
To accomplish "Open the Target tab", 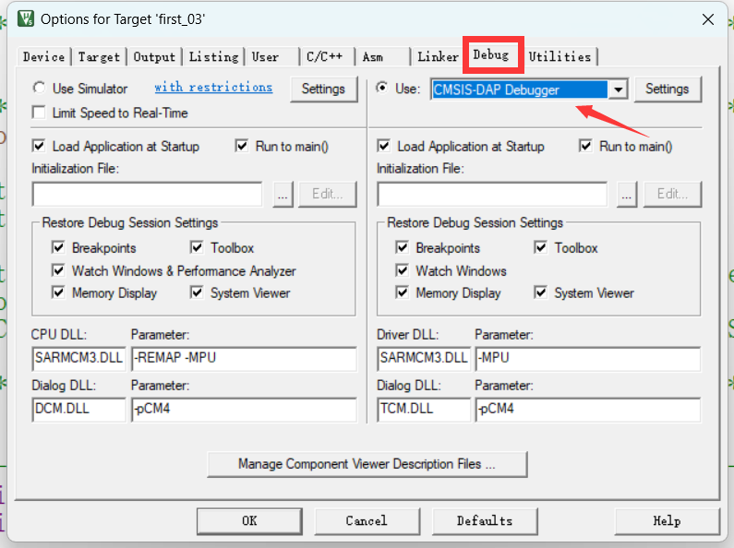I will [x=99, y=57].
